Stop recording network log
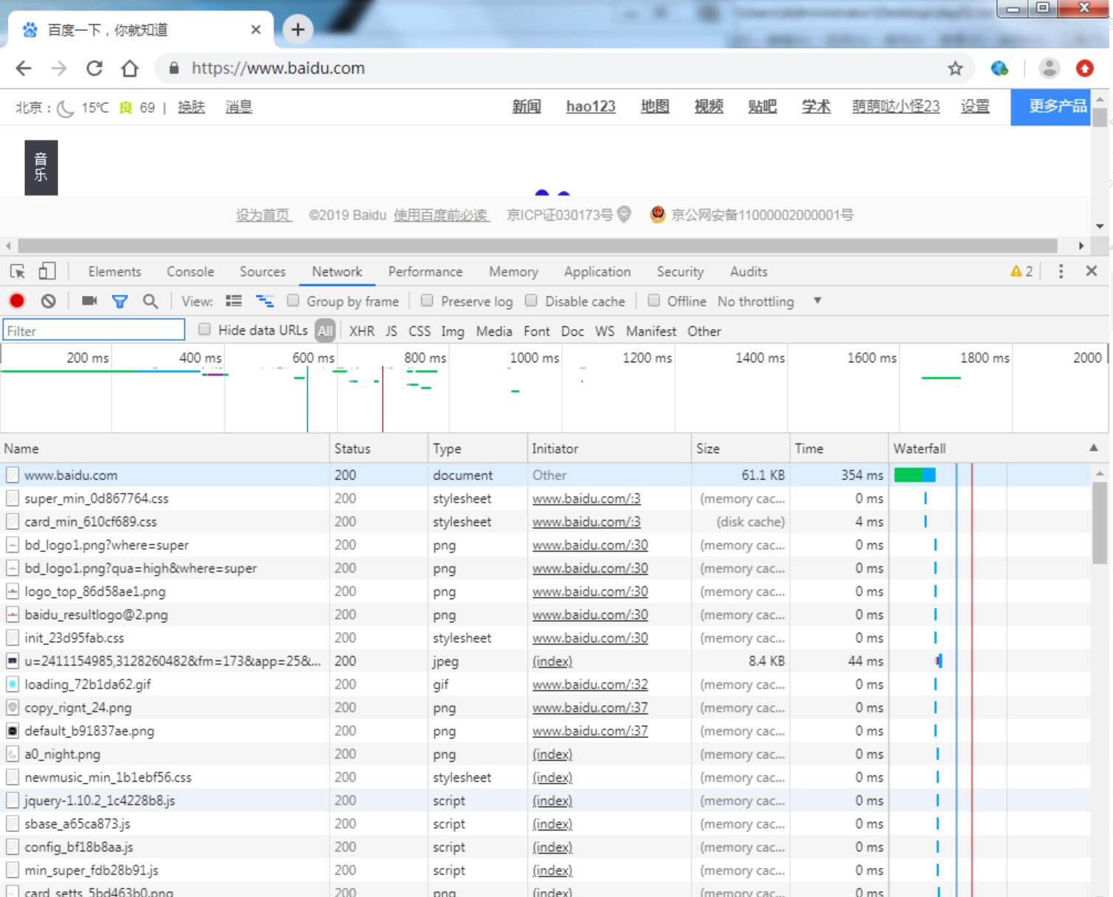 (x=17, y=301)
